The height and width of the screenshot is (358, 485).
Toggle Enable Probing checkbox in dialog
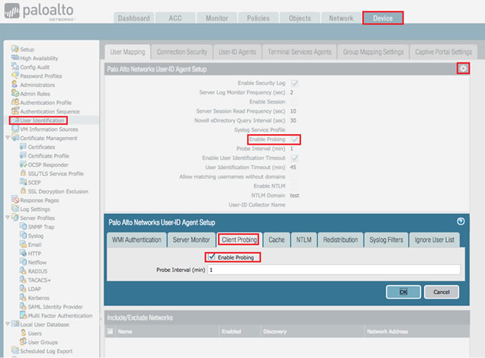pos(212,257)
